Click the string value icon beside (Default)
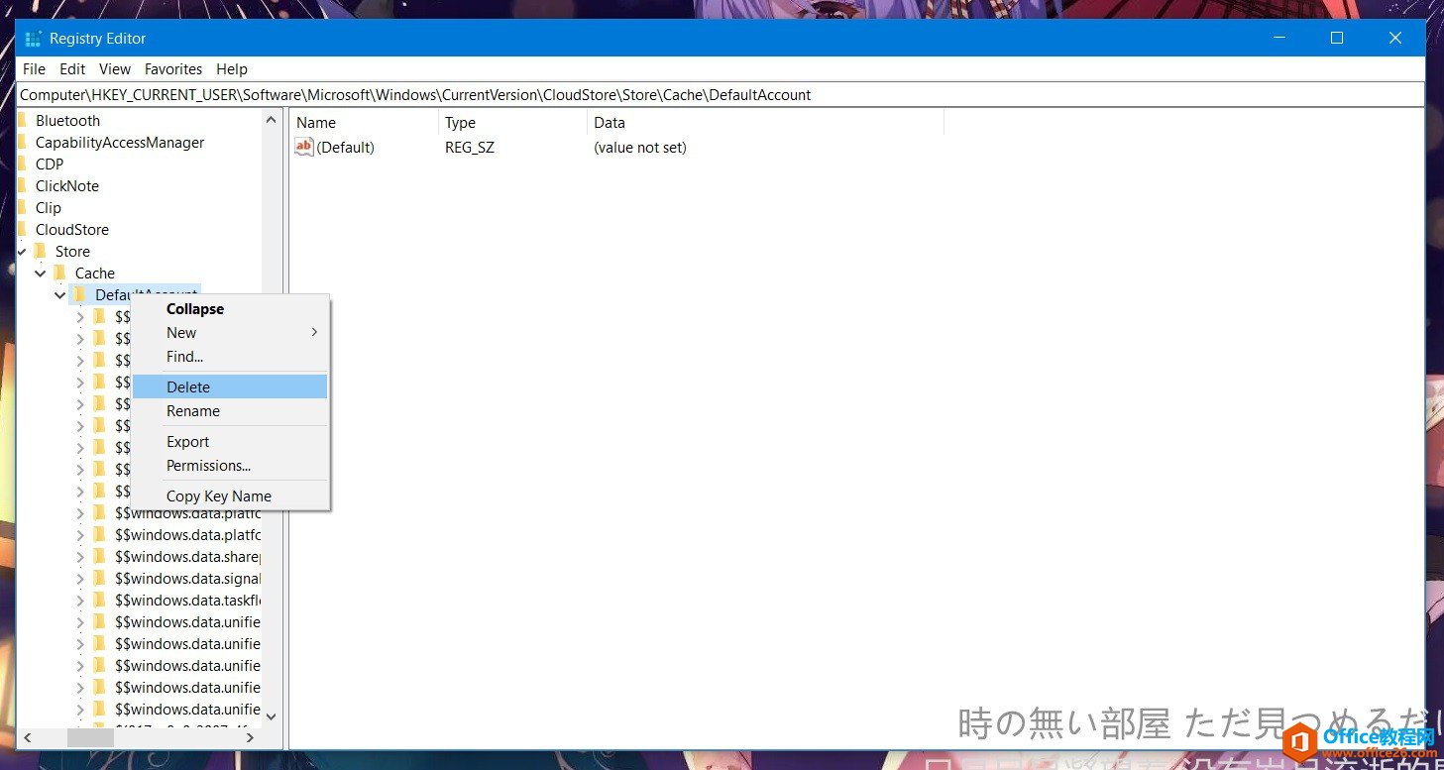The width and height of the screenshot is (1444, 770). click(304, 147)
